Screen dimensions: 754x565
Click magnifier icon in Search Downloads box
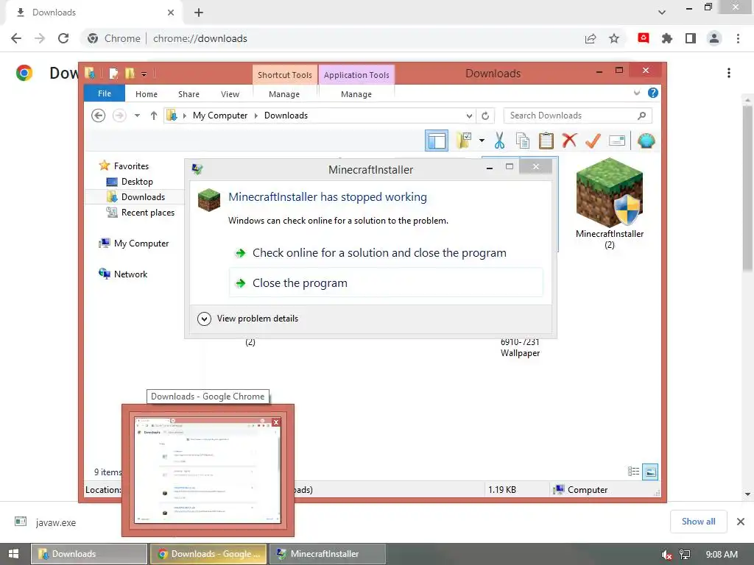(x=641, y=116)
